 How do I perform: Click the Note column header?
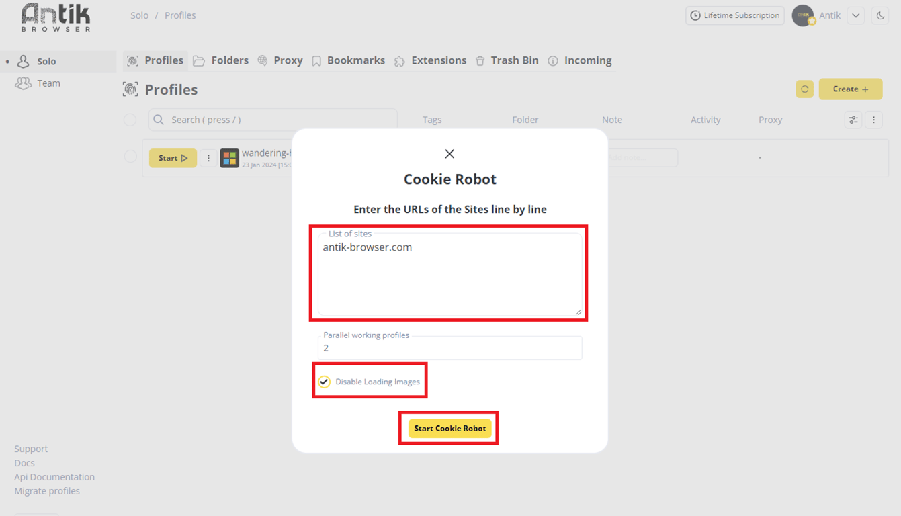click(612, 120)
